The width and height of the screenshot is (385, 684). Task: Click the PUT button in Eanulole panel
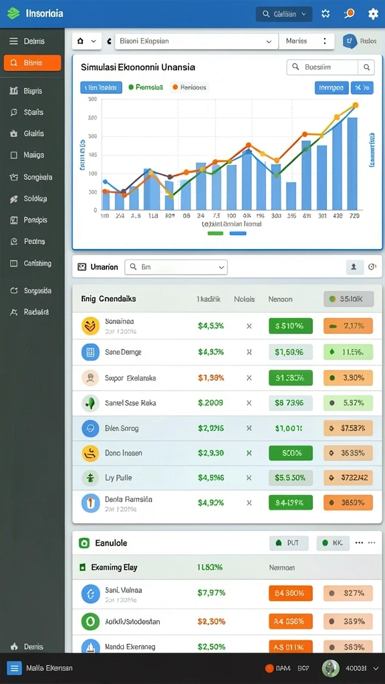[x=289, y=543]
